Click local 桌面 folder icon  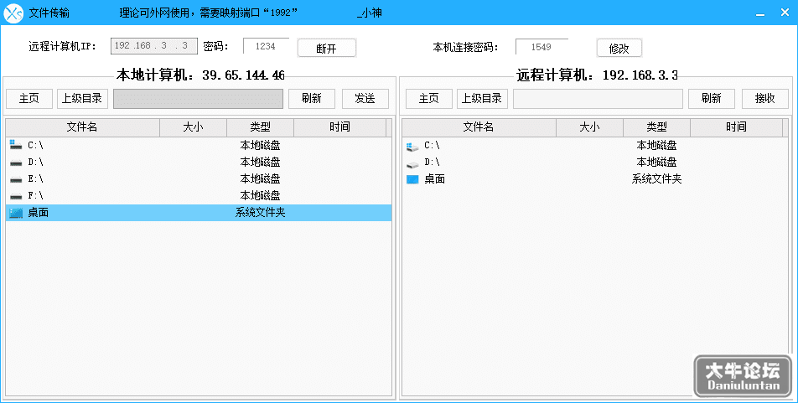(x=16, y=213)
